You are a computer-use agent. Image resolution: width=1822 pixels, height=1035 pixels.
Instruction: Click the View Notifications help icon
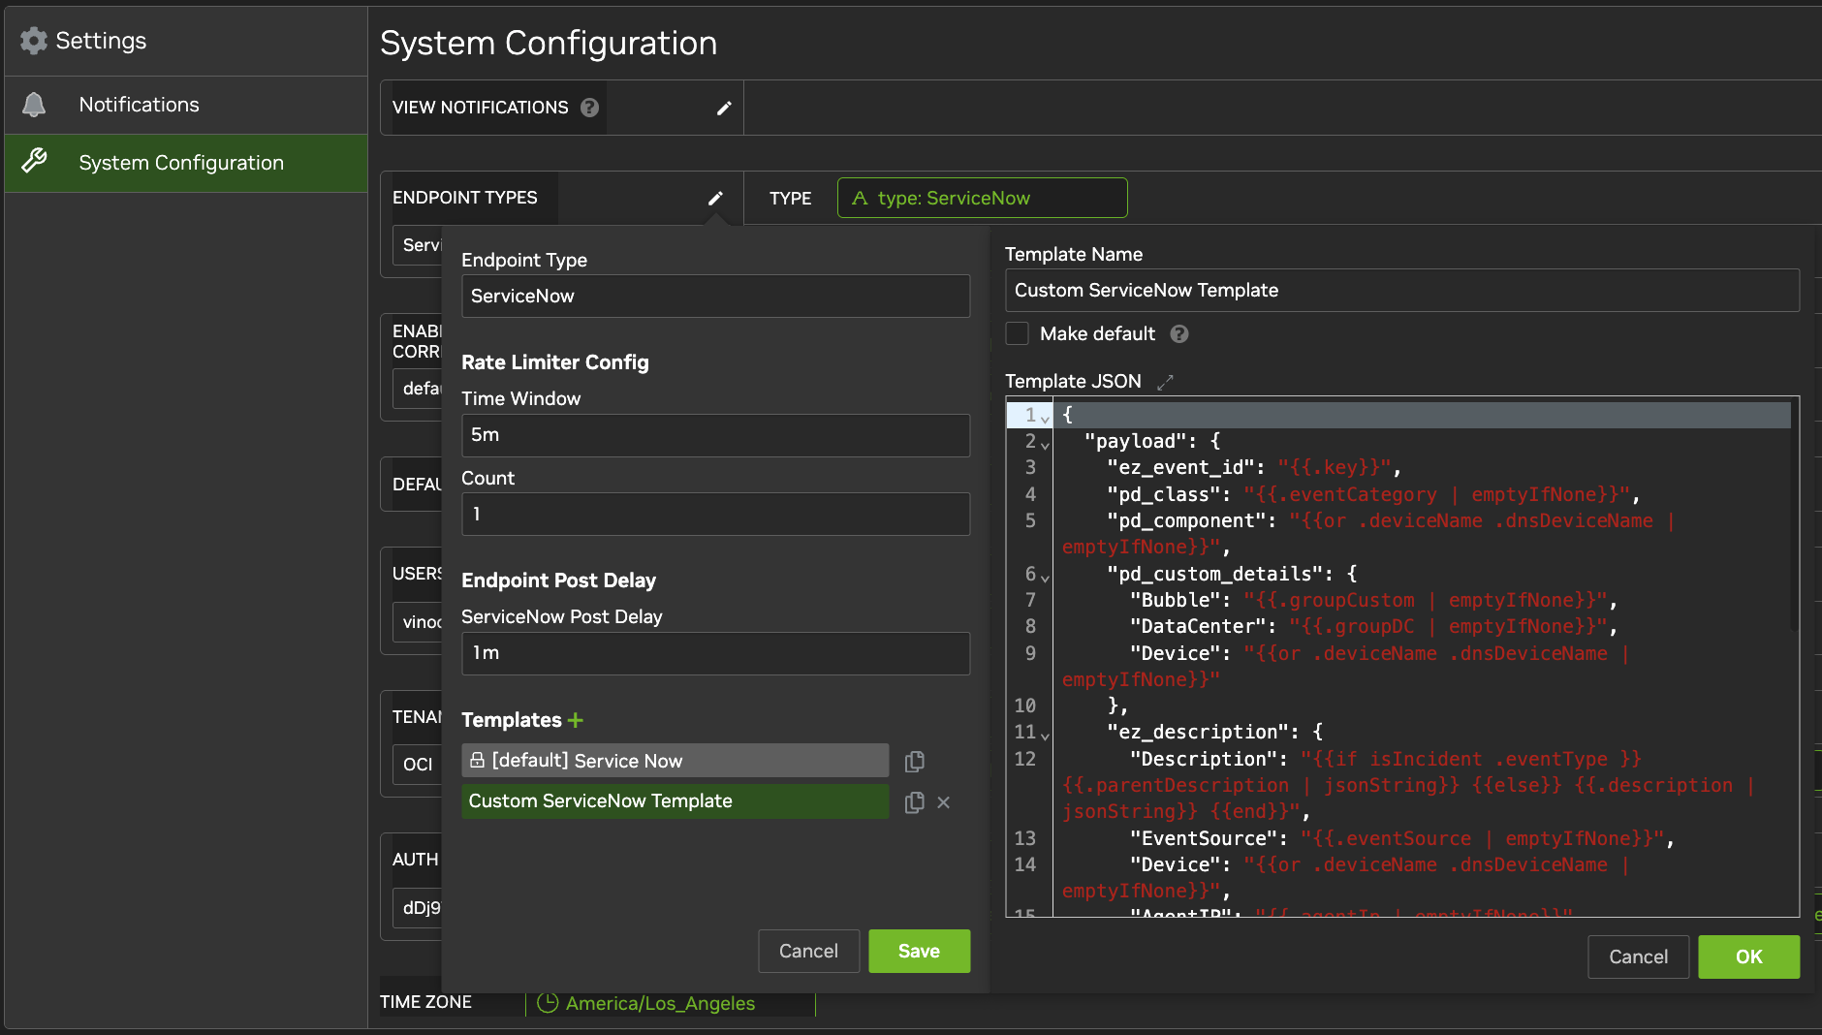click(x=589, y=108)
